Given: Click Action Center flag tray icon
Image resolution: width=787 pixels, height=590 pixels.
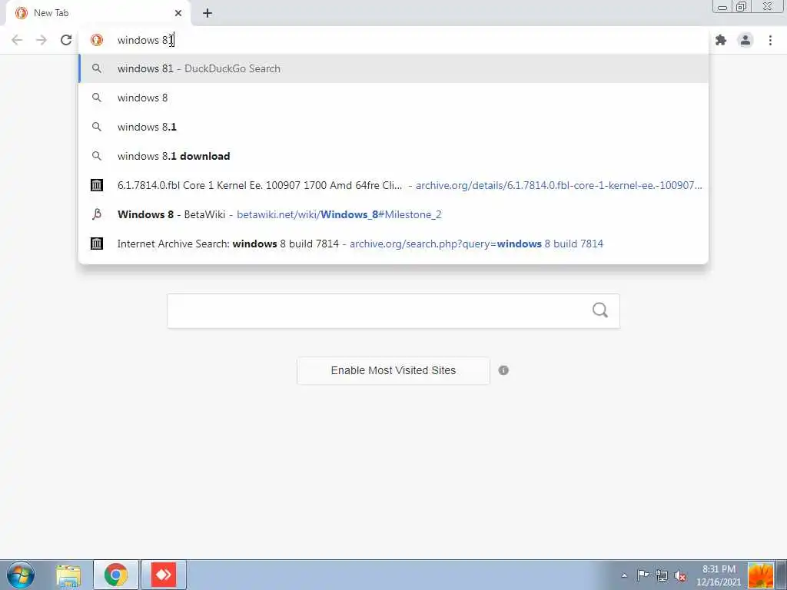Looking at the screenshot, I should [643, 575].
